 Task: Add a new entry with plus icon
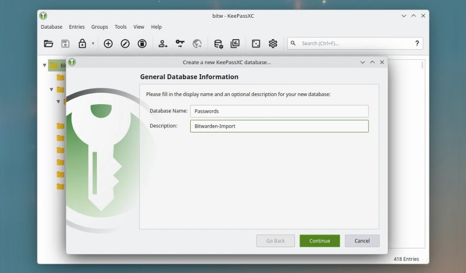click(108, 44)
